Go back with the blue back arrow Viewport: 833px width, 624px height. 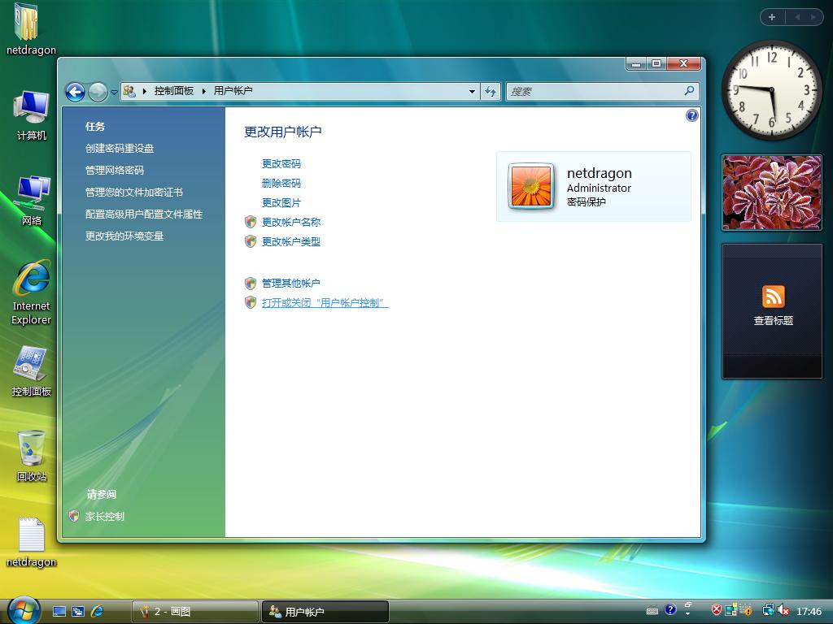75,93
